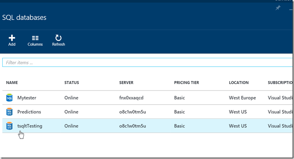This screenshot has height=159, width=294.
Task: Sort by the PRICING TIER column header
Action: pos(186,83)
